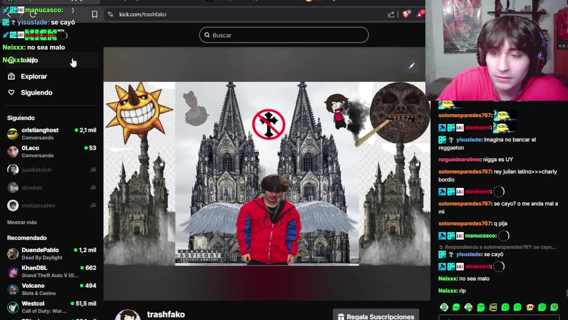Click the share icon in the address bar

click(x=391, y=14)
